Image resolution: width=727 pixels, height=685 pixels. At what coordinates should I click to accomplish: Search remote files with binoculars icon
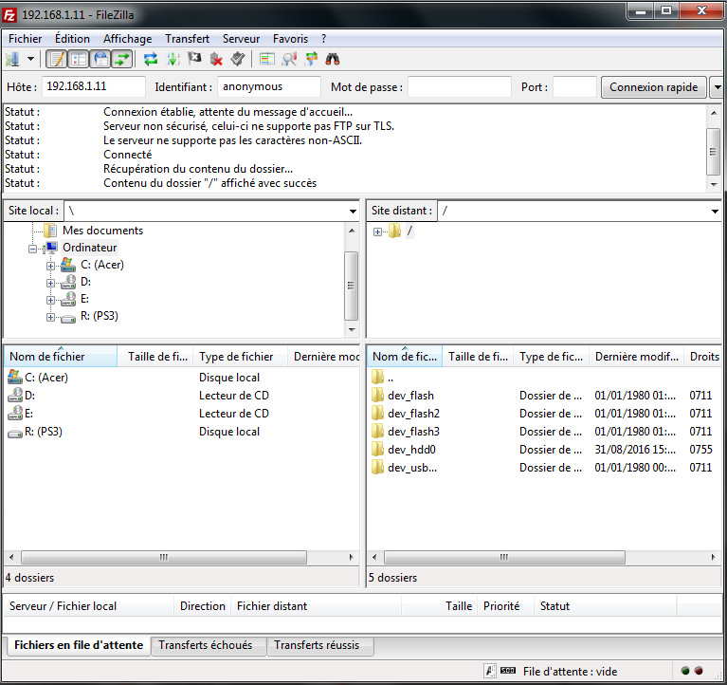coord(333,59)
